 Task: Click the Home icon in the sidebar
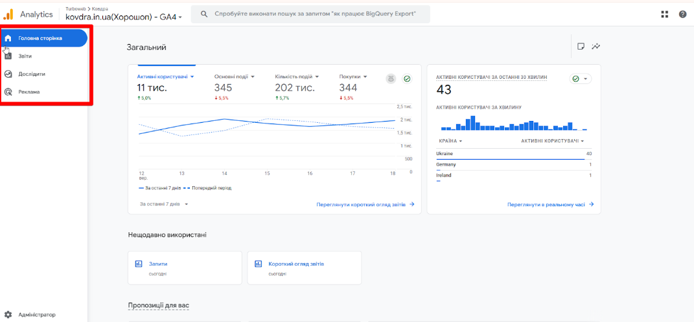8,38
